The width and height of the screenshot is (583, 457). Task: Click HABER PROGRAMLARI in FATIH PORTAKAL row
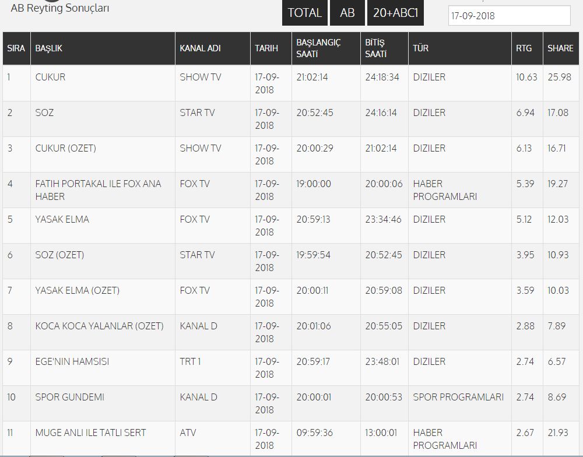point(445,190)
